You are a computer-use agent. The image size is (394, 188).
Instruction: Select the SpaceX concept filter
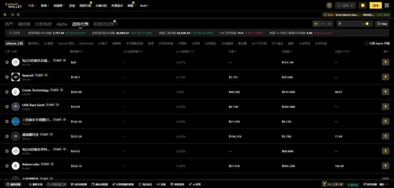pos(66,43)
